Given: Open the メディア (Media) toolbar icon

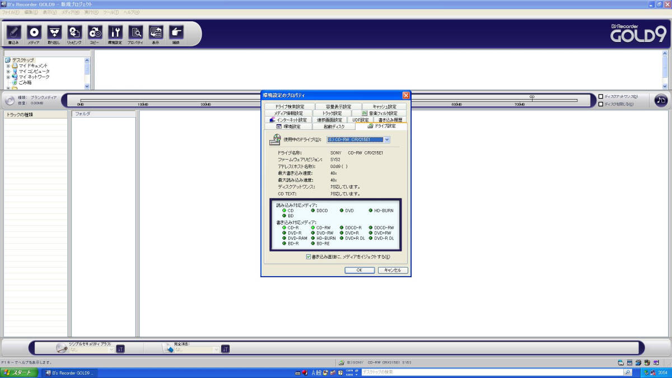Looking at the screenshot, I should tap(34, 33).
